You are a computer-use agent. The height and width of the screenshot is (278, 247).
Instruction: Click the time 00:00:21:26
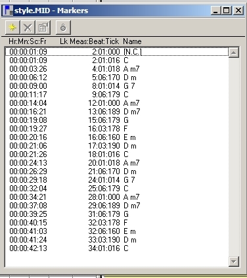tap(28, 154)
